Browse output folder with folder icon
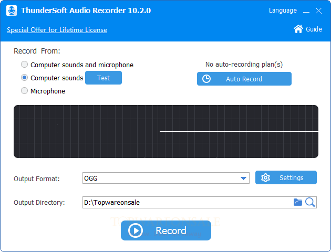This screenshot has height=252, width=331. 298,202
